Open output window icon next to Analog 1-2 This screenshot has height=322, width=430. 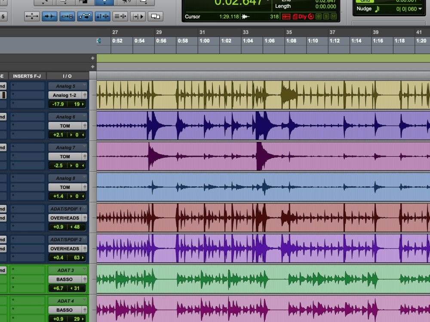(85, 95)
